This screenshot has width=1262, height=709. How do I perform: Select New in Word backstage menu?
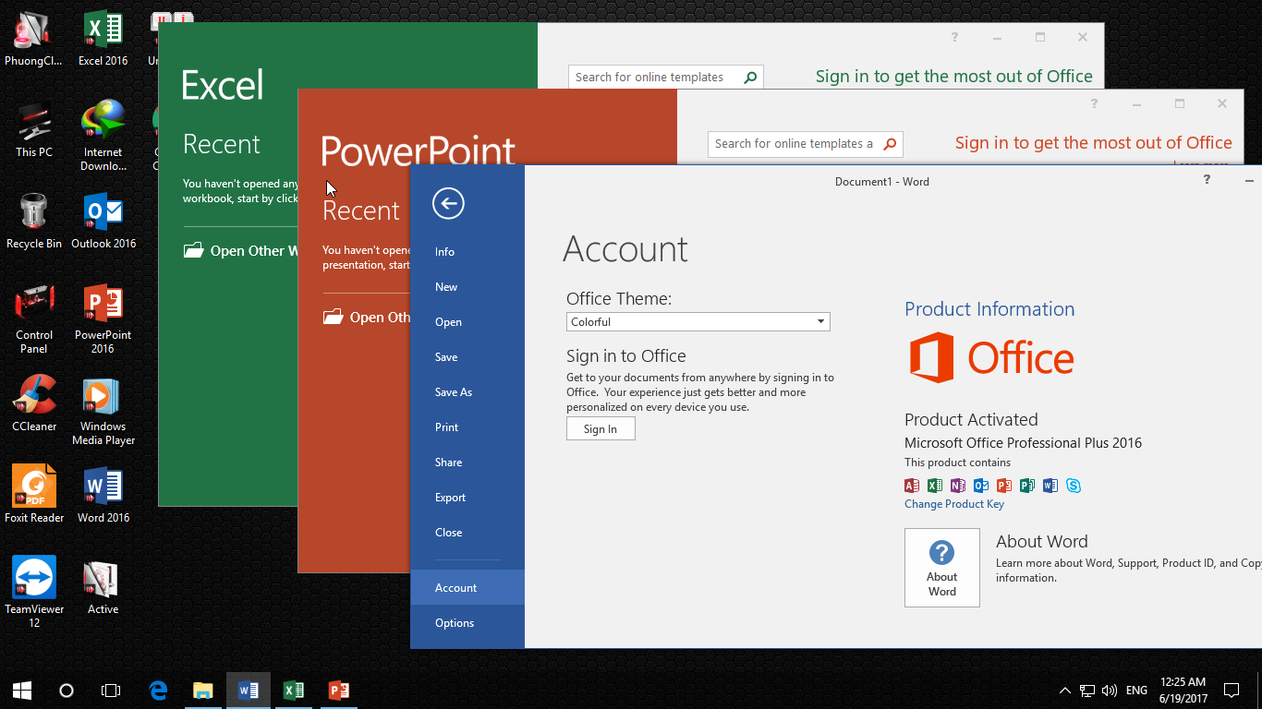pyautogui.click(x=467, y=287)
